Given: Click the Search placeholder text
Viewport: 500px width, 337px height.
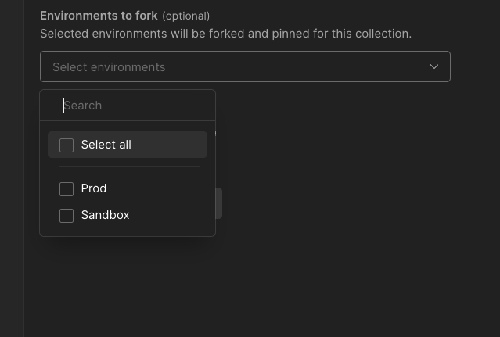Looking at the screenshot, I should tap(83, 106).
